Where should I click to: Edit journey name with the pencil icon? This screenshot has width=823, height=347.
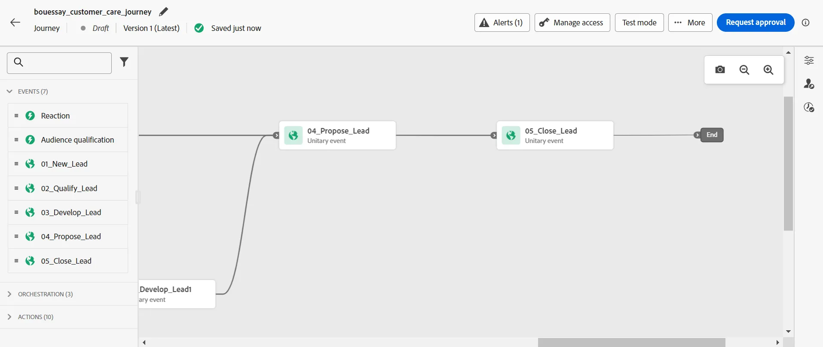[x=163, y=12]
